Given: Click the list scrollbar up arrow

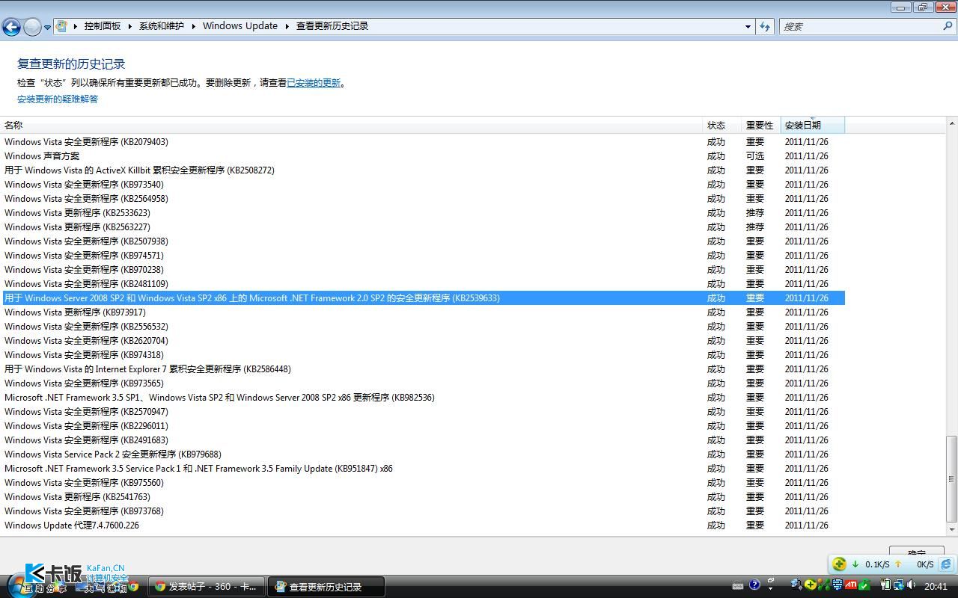Looking at the screenshot, I should [x=952, y=123].
